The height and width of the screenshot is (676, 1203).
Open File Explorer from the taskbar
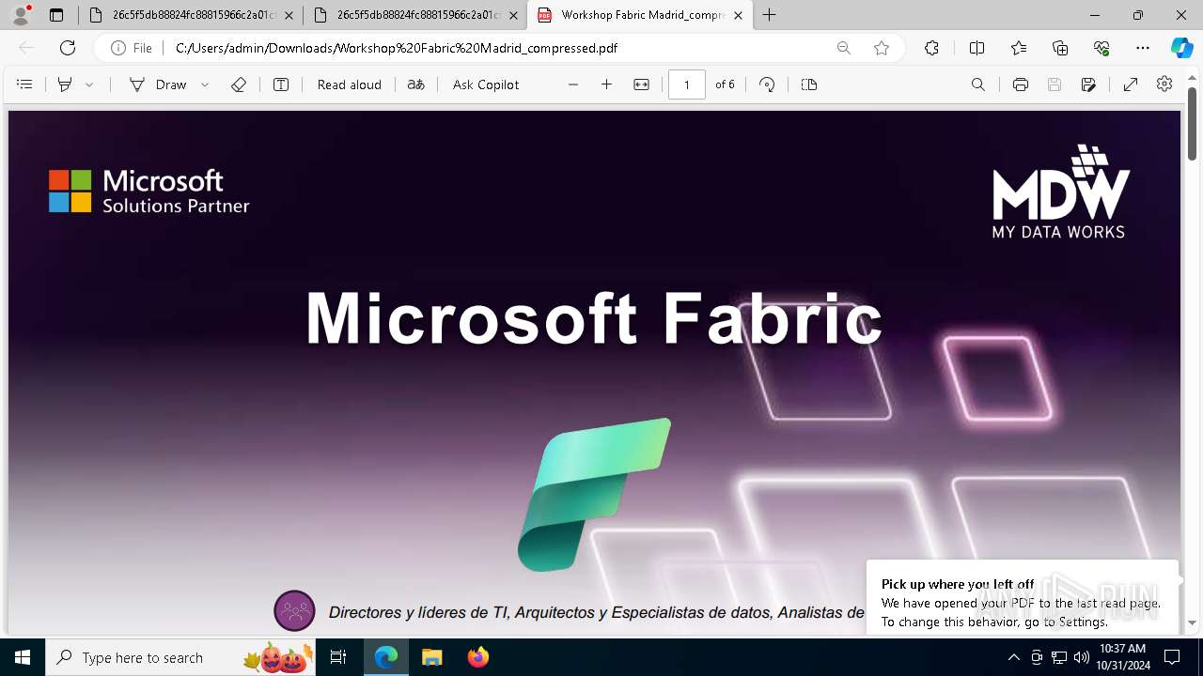point(431,657)
